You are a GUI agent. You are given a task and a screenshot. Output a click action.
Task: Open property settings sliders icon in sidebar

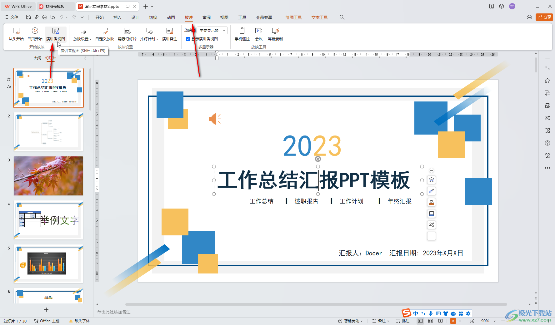tap(547, 68)
